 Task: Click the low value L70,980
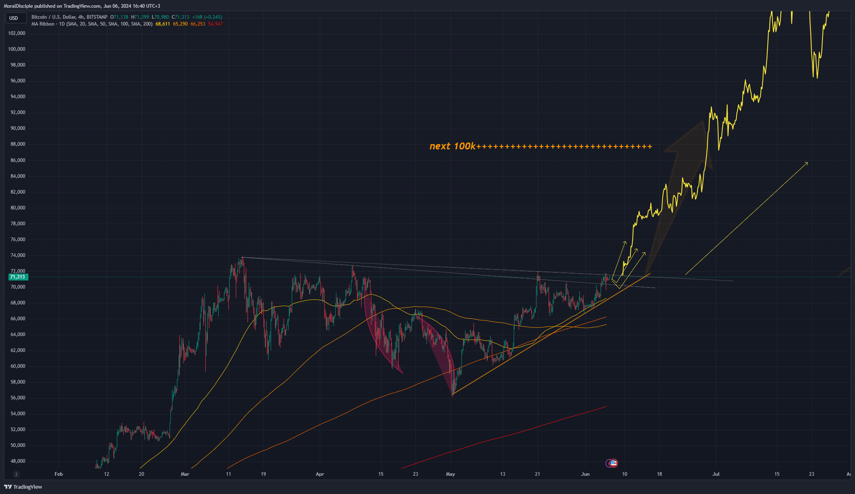tap(160, 17)
